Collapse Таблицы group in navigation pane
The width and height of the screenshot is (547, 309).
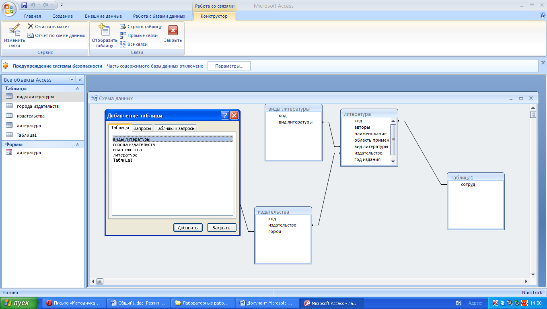[77, 88]
